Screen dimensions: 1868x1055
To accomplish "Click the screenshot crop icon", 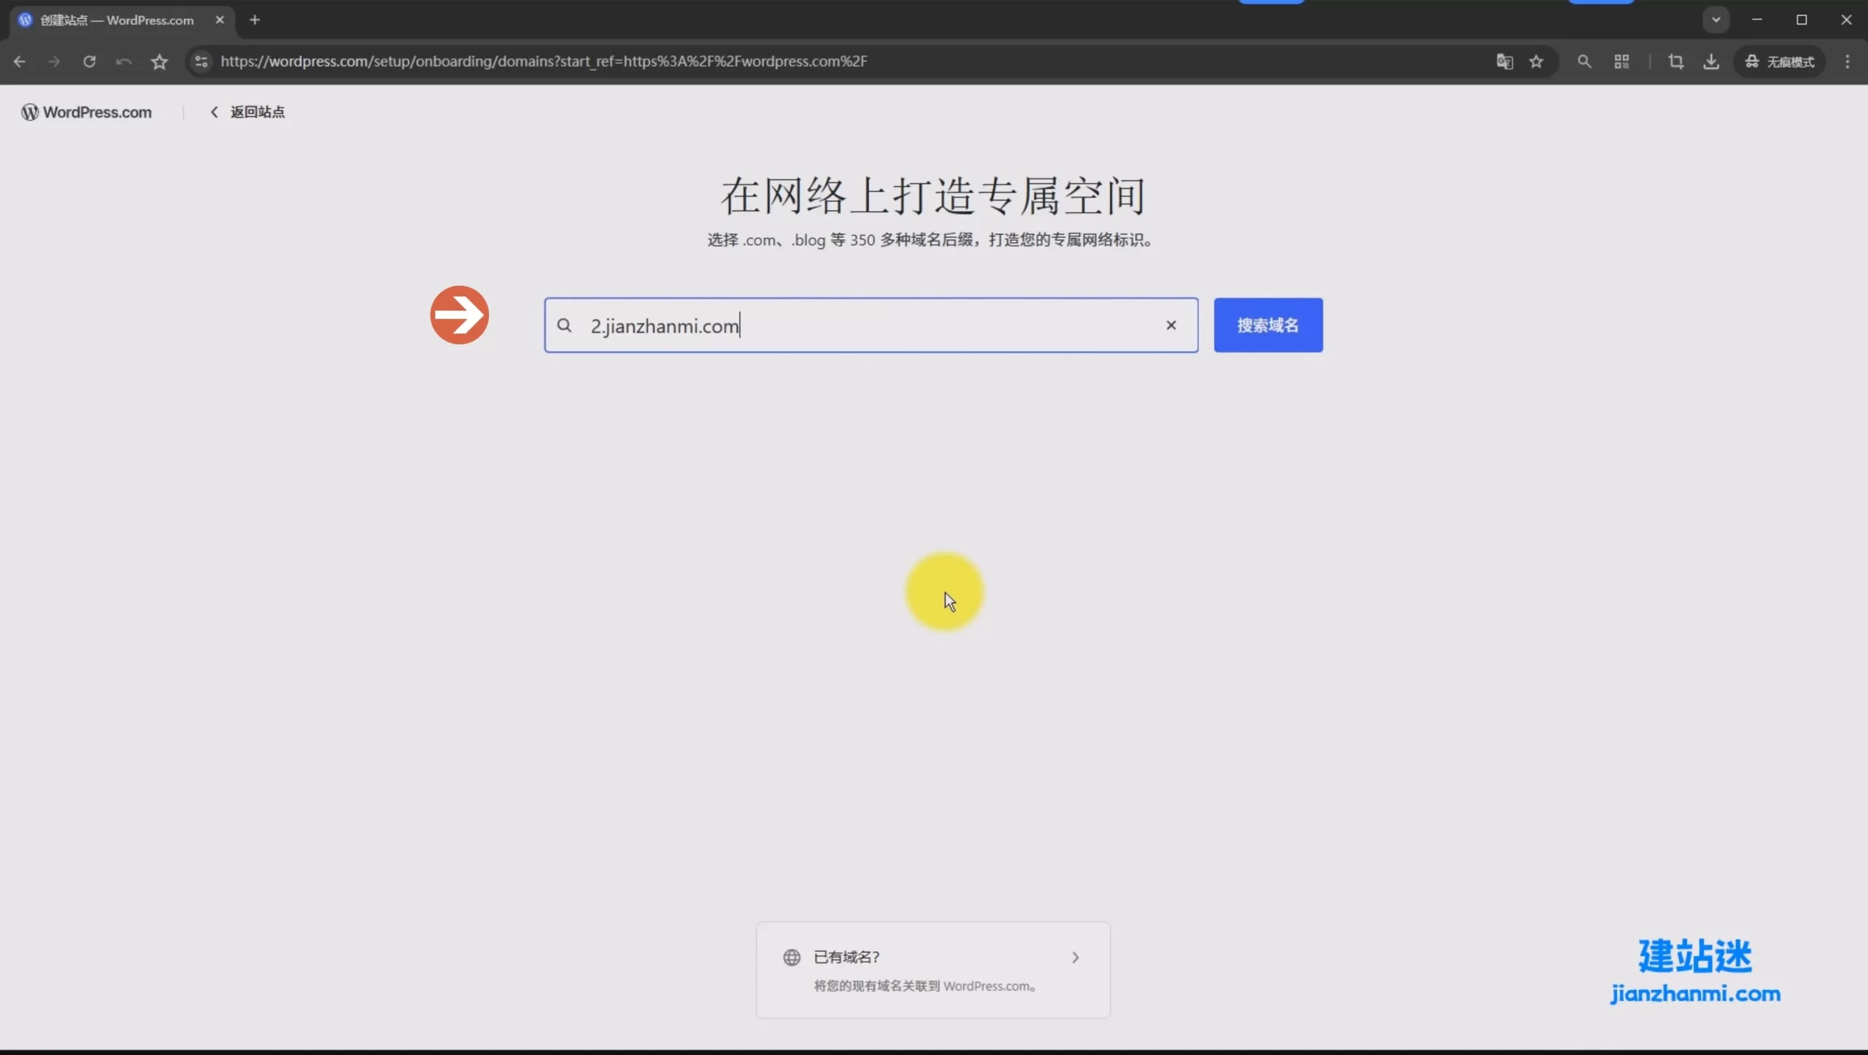I will pos(1676,61).
